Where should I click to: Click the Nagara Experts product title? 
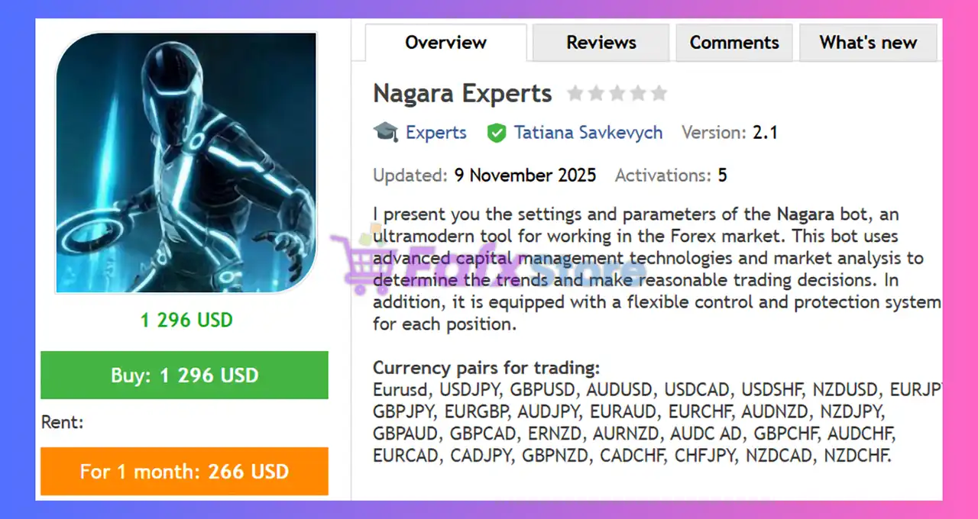tap(462, 94)
